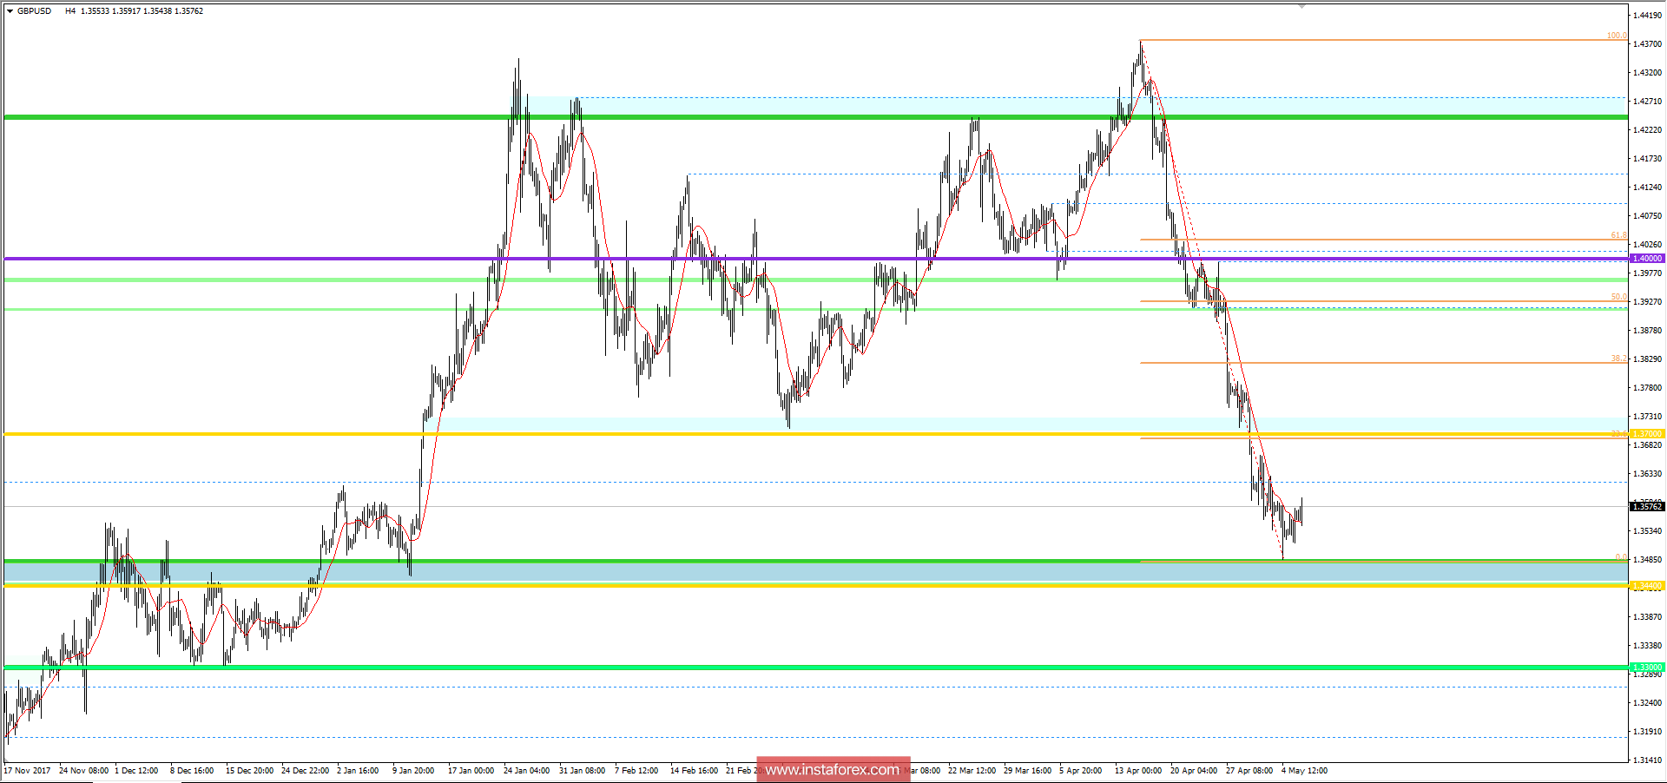1667x783 pixels.
Task: Click the yellow 1.34400 price label
Action: click(1647, 586)
